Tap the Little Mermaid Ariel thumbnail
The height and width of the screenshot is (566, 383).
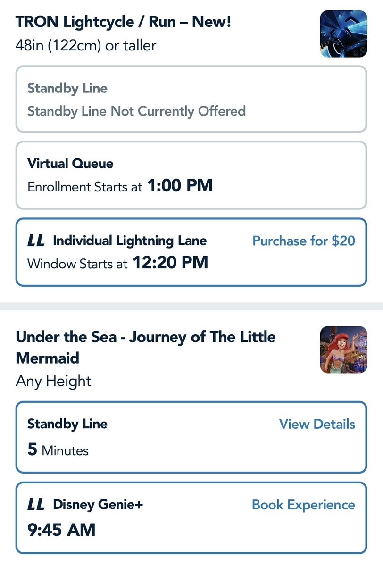(x=343, y=350)
